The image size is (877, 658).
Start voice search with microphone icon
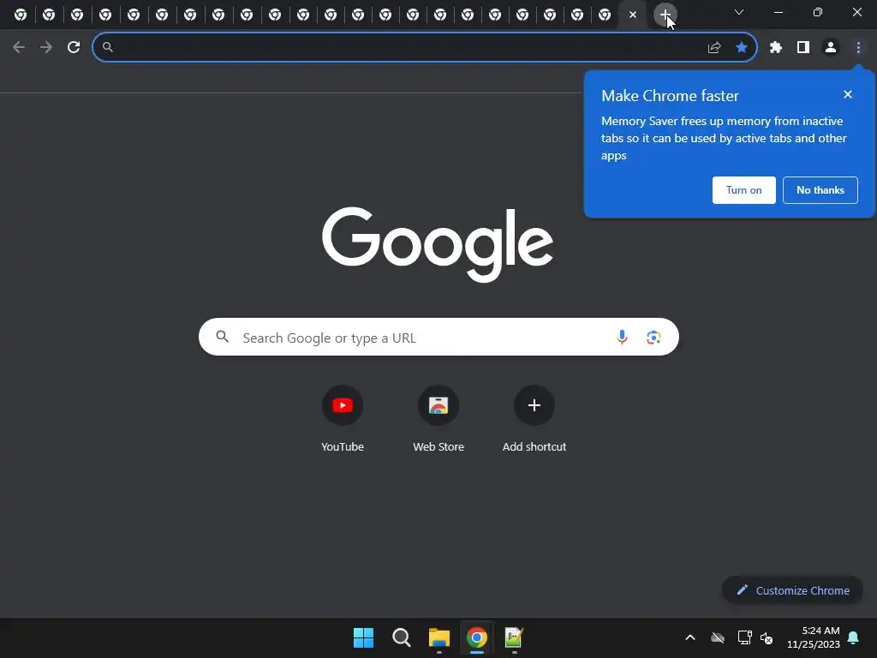coord(622,337)
